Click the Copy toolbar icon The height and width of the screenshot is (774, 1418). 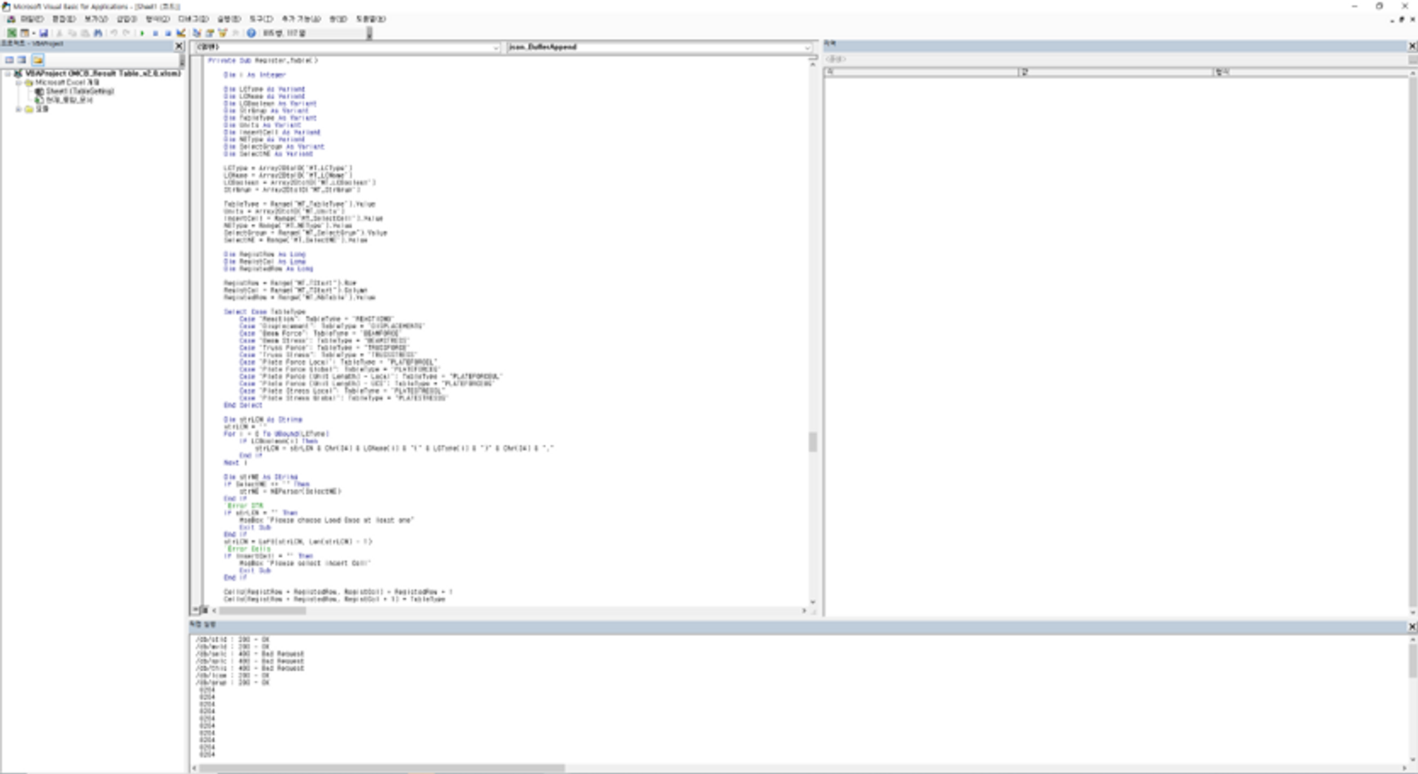[72, 33]
